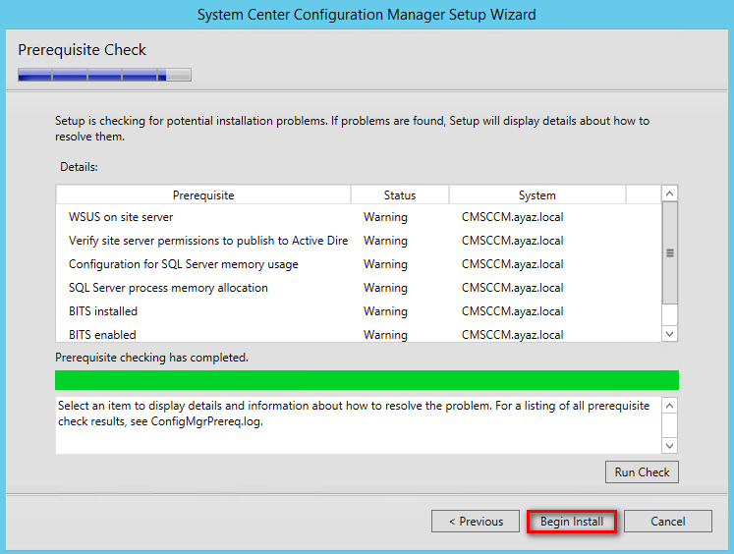Viewport: 734px width, 554px height.
Task: Click Warning status of SQL process memory allocation
Action: click(x=386, y=288)
